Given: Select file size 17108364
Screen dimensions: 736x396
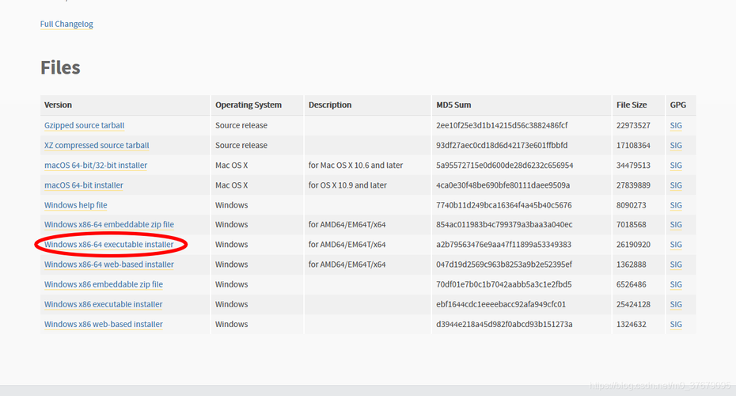Looking at the screenshot, I should tap(633, 145).
